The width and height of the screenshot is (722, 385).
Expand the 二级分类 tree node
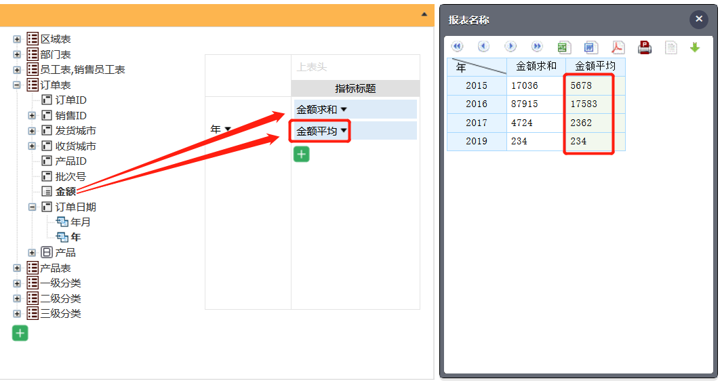point(17,298)
